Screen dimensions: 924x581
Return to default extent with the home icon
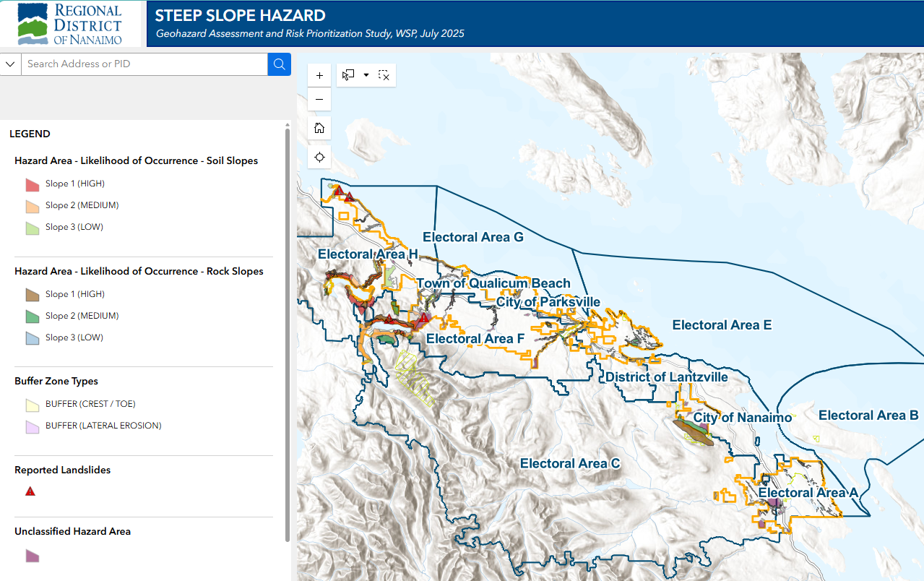pyautogui.click(x=319, y=128)
